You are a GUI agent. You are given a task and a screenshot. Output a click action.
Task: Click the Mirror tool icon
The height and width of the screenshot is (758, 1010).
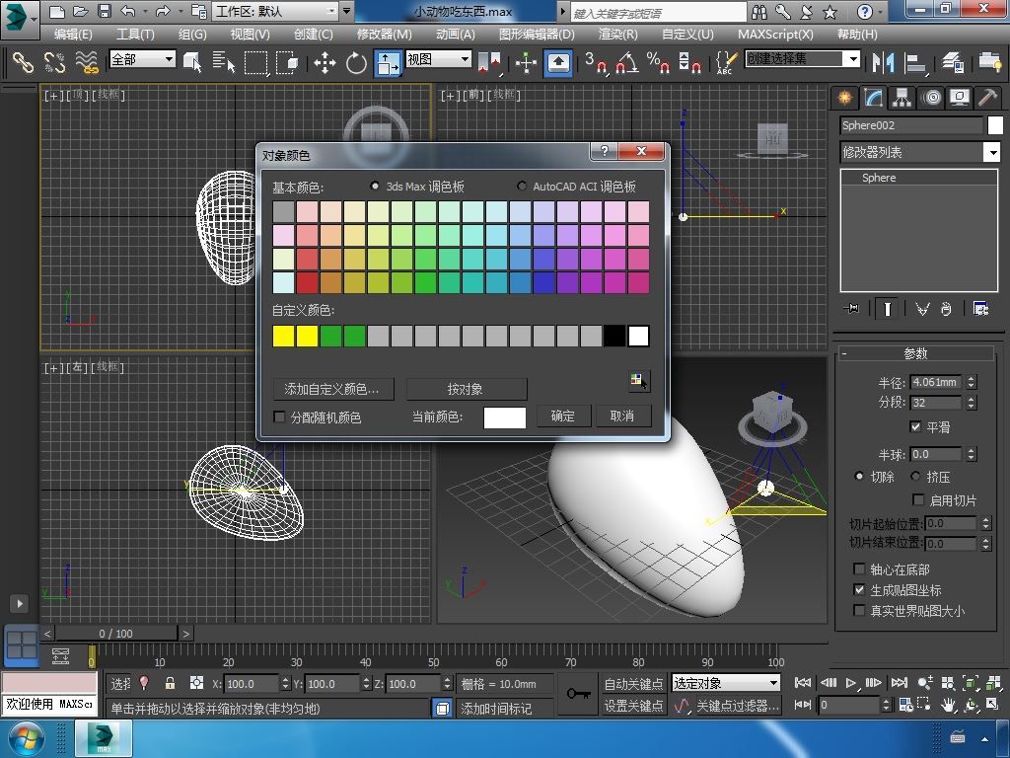(x=883, y=62)
